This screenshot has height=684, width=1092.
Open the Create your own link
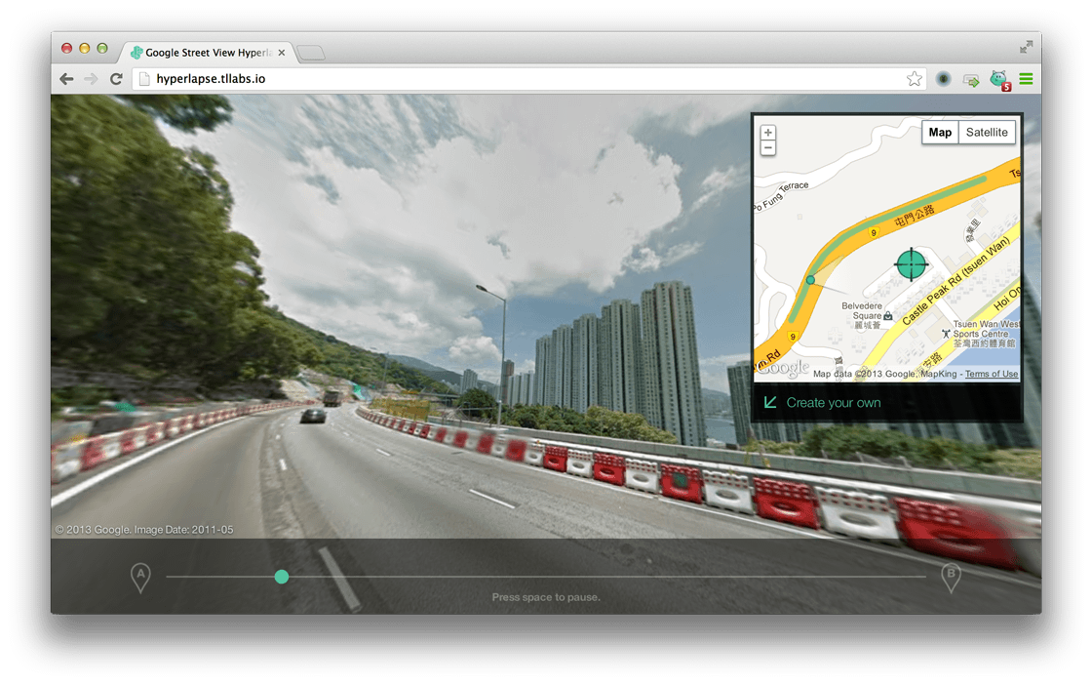click(833, 402)
